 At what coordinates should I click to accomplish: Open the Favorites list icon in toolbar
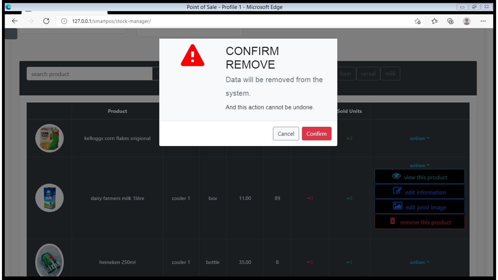(434, 21)
